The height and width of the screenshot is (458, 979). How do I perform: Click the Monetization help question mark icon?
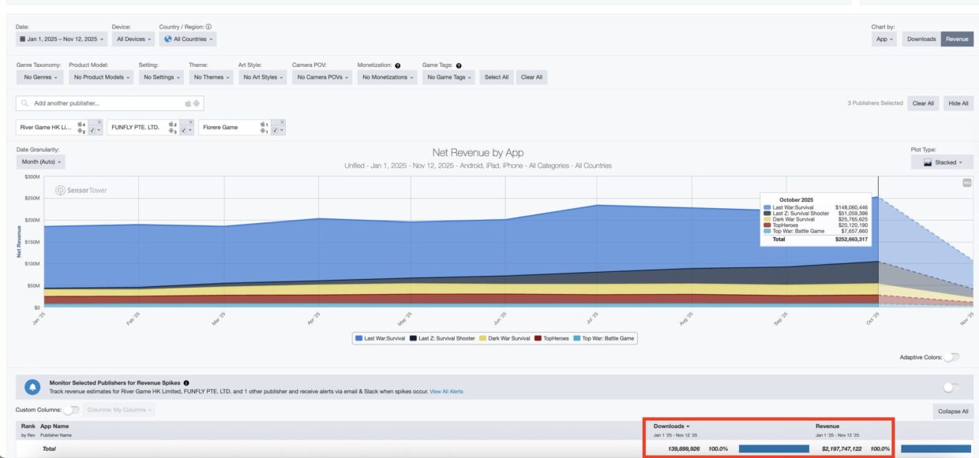(397, 65)
